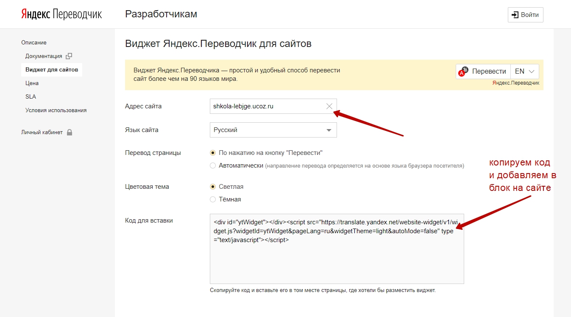
Task: Click the label "Перевод страницы"
Action: [153, 153]
